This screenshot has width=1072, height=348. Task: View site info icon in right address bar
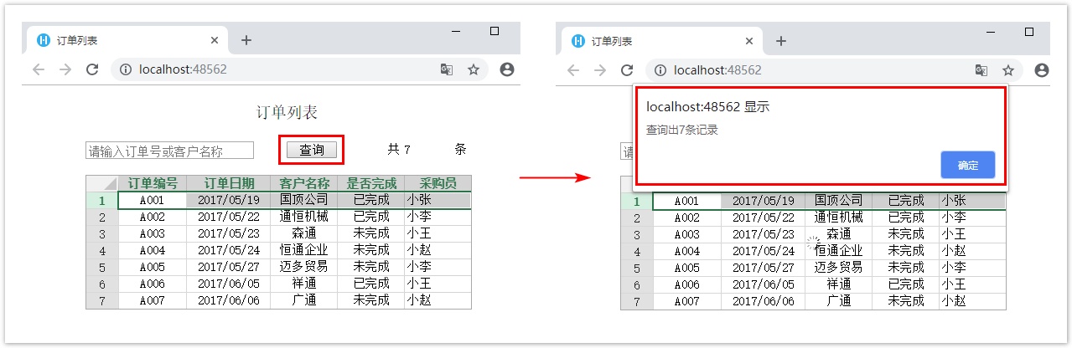(x=660, y=71)
